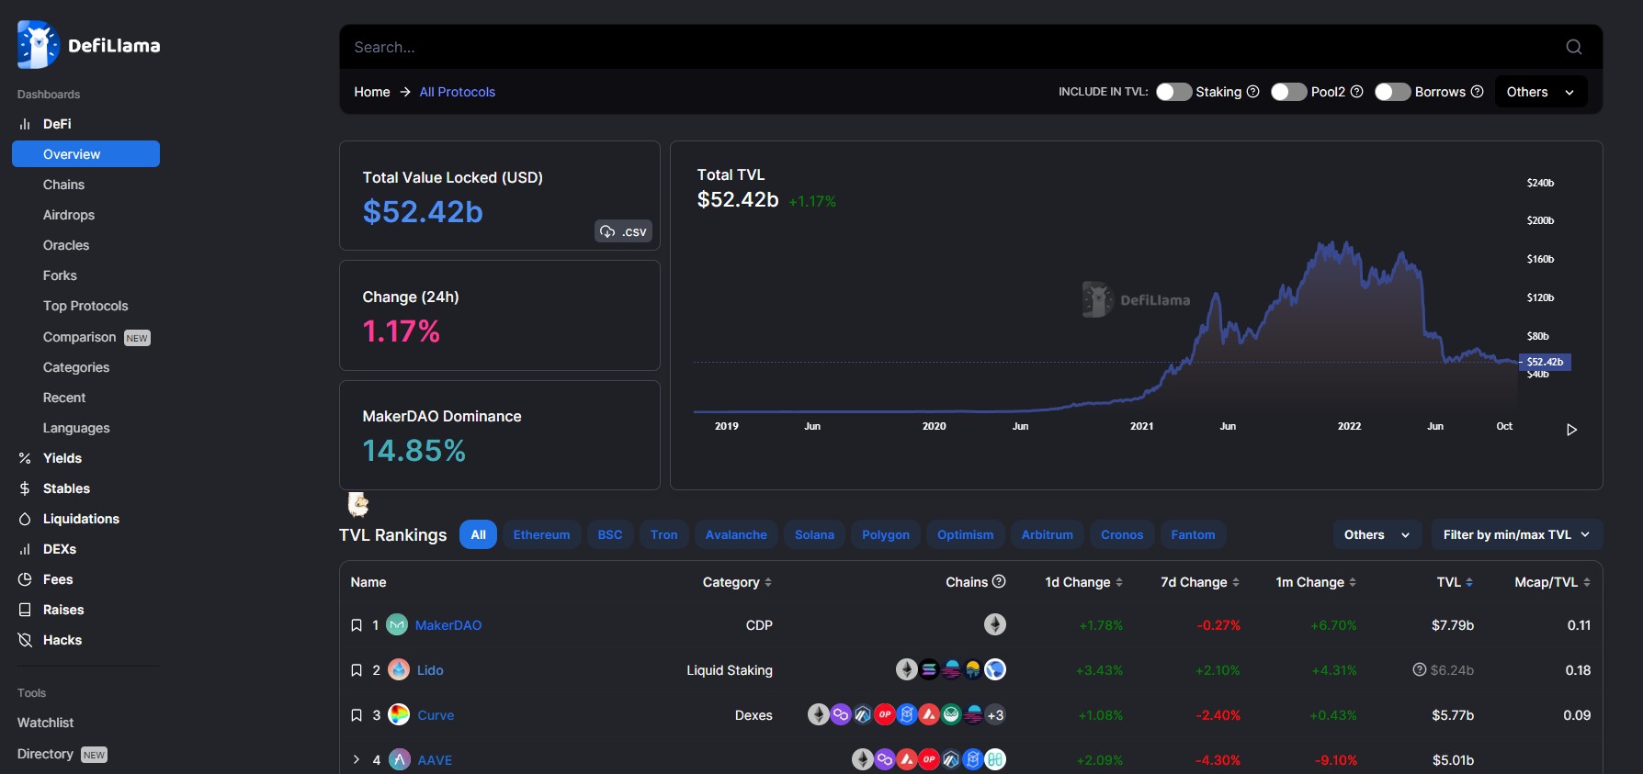This screenshot has width=1643, height=774.
Task: Click the Ethereum chain icon in MakerDAO row
Action: coord(995,625)
